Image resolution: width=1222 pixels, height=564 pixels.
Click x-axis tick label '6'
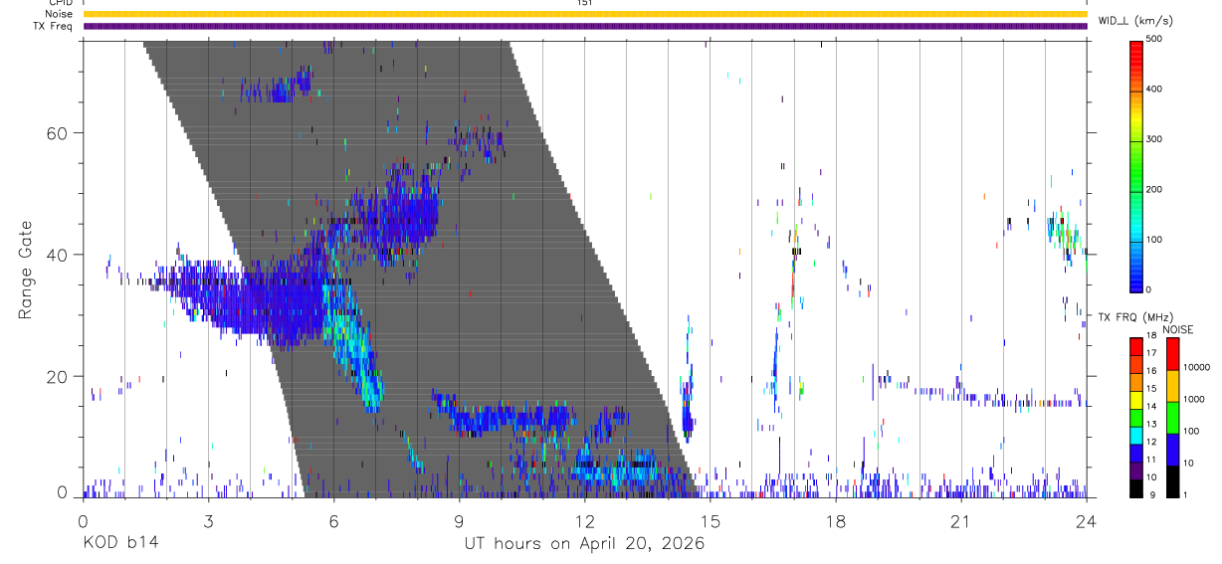(333, 521)
